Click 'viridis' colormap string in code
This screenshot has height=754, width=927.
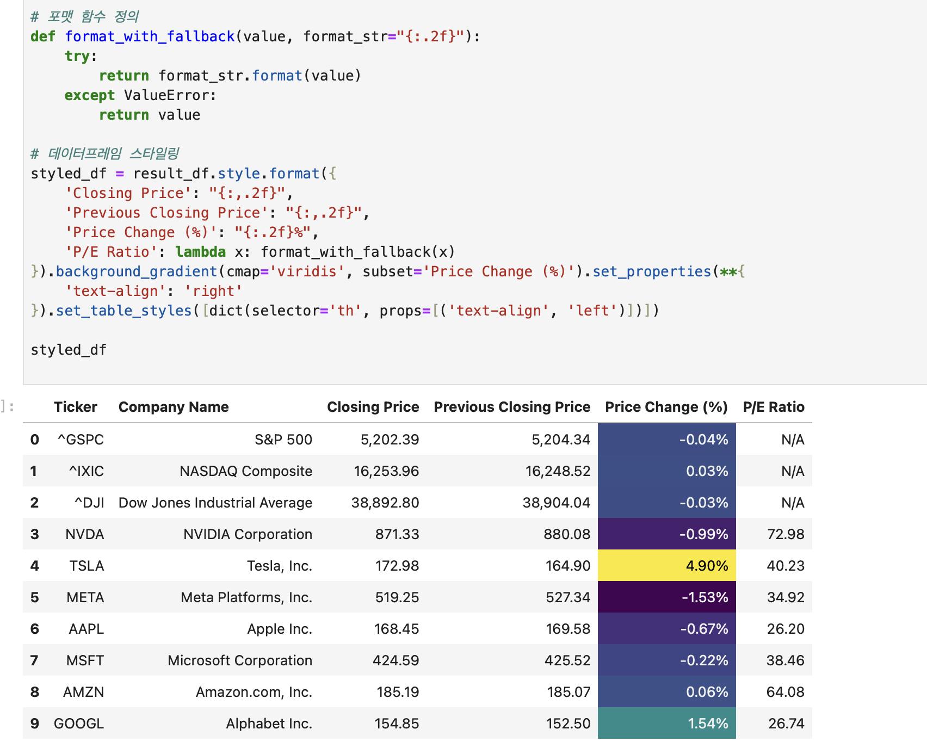(307, 271)
